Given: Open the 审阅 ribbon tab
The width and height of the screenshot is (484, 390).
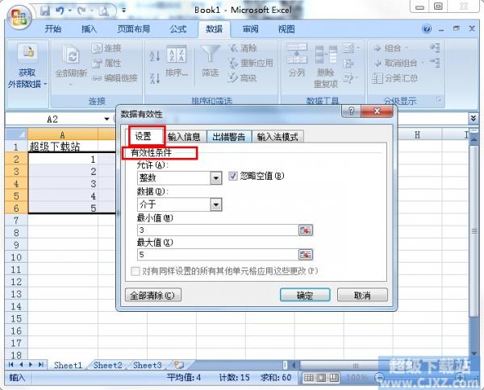Looking at the screenshot, I should coord(250,29).
